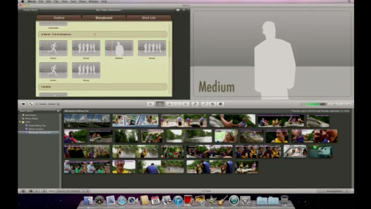Image resolution: width=371 pixels, height=209 pixels.
Task: Mark selection as favorite with star icon
Action: 169,104
